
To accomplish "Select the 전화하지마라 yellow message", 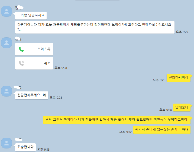I will pos(179,78).
